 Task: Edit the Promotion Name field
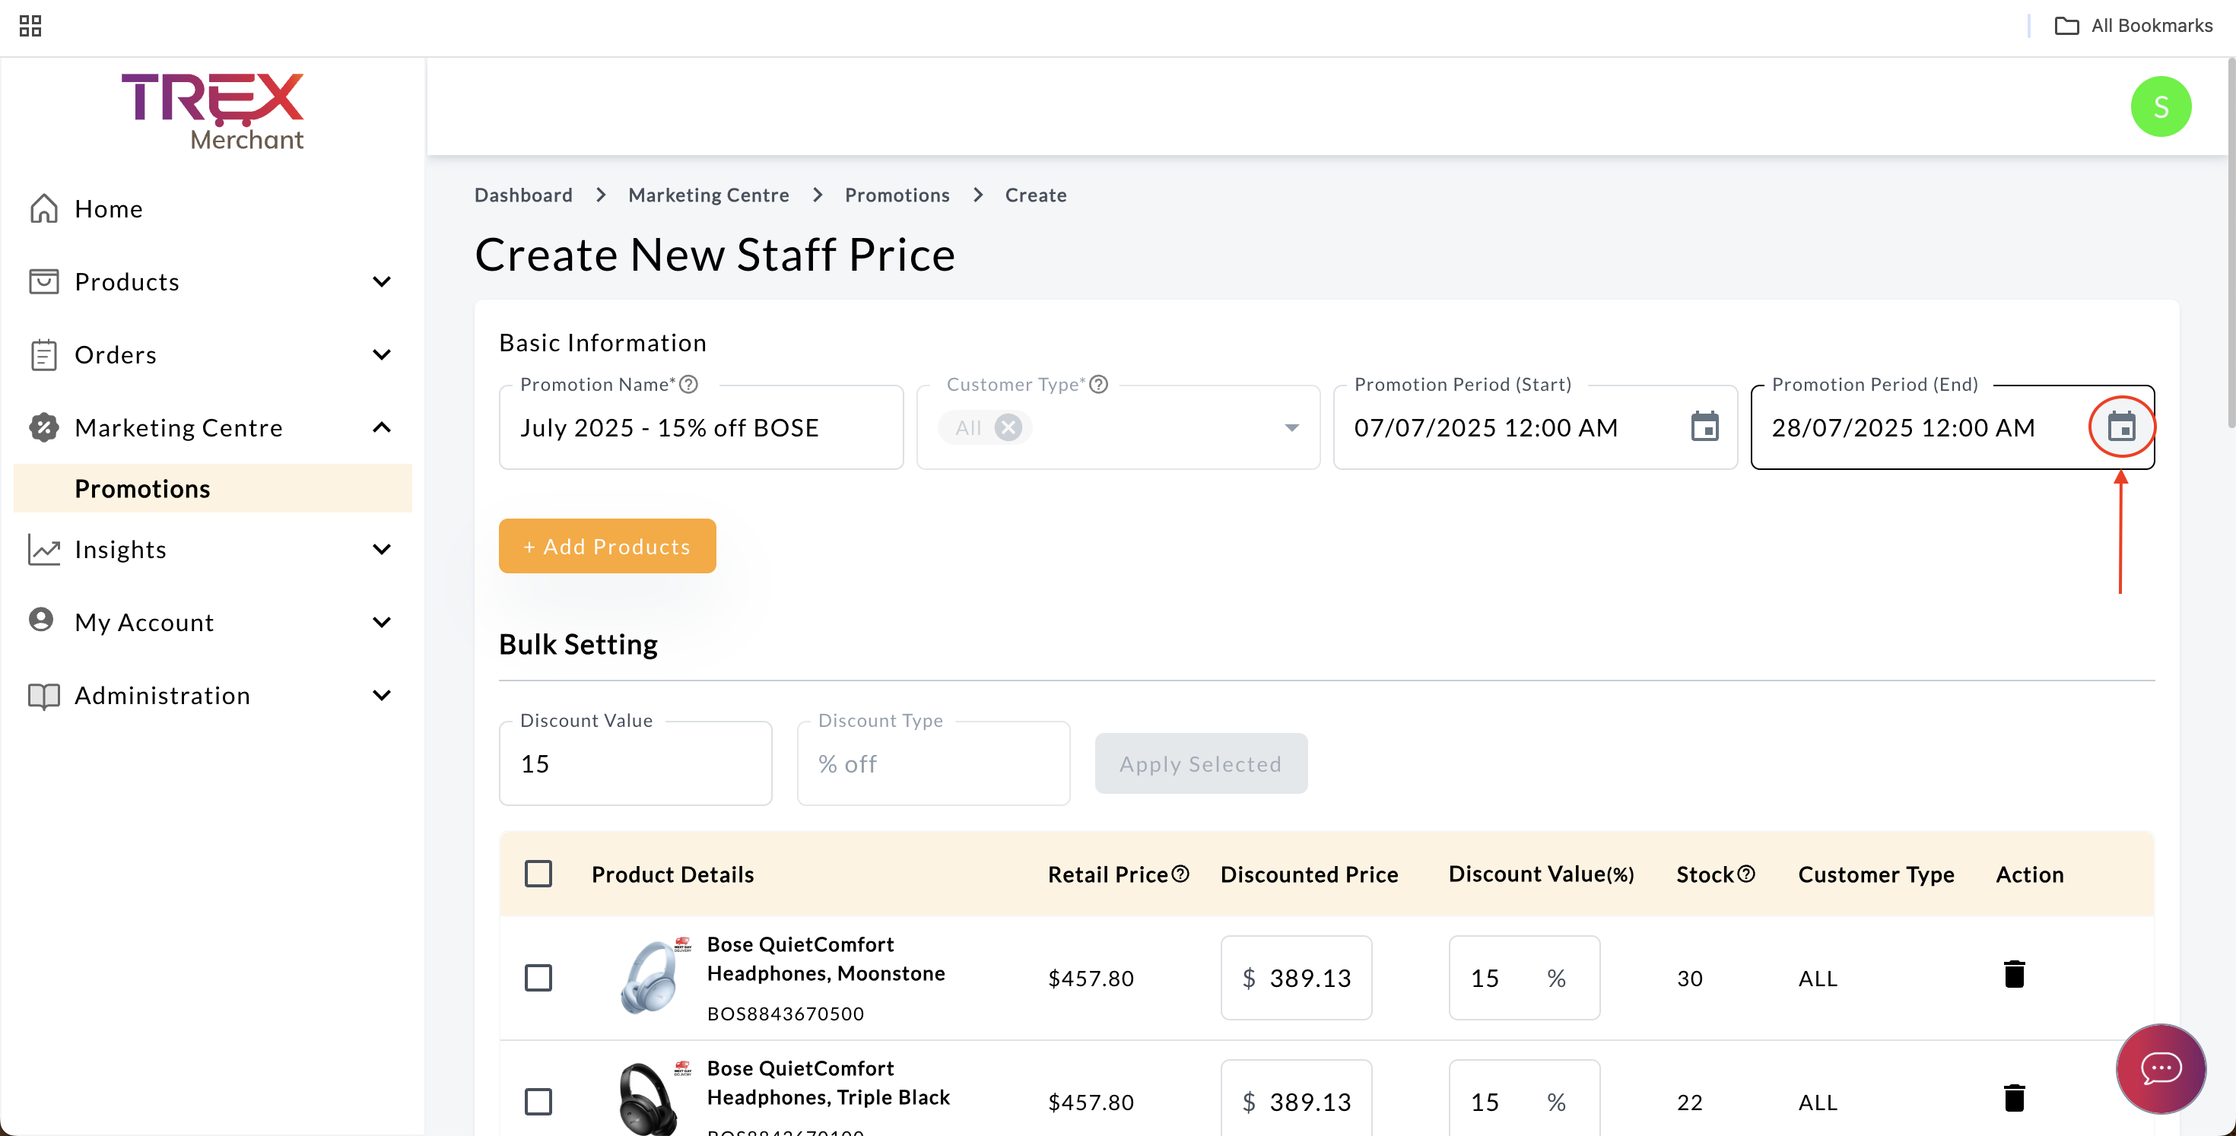click(x=700, y=428)
